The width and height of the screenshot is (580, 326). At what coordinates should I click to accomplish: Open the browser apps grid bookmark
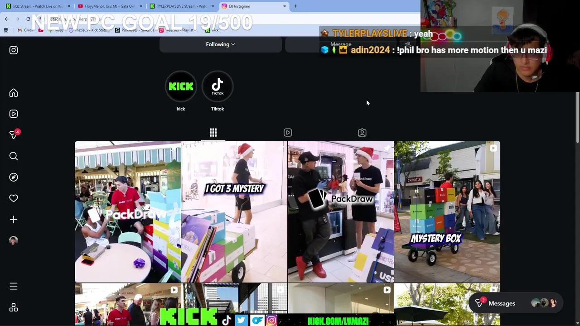point(6,30)
